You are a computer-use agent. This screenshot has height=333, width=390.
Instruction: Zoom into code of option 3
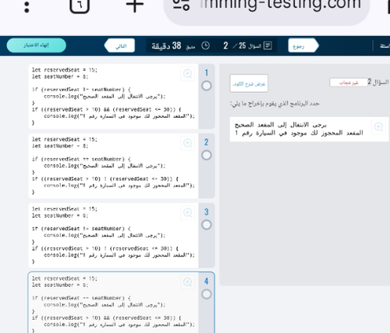(x=187, y=212)
